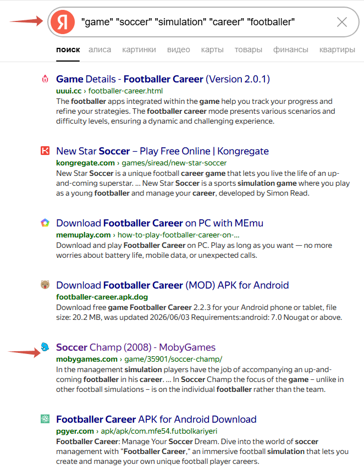
Task: Open Download Footballer Career (MOD) APK for Android
Action: tap(173, 285)
